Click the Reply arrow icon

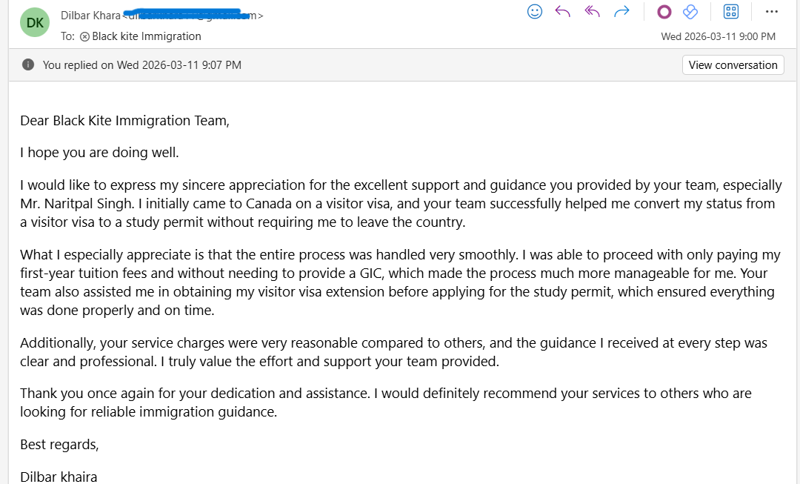click(x=563, y=11)
